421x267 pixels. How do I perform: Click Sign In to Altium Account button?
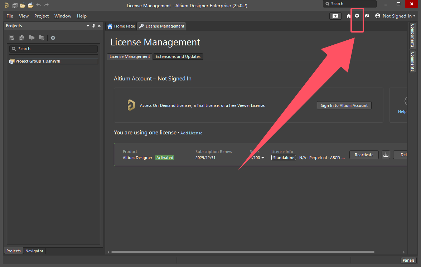(344, 105)
